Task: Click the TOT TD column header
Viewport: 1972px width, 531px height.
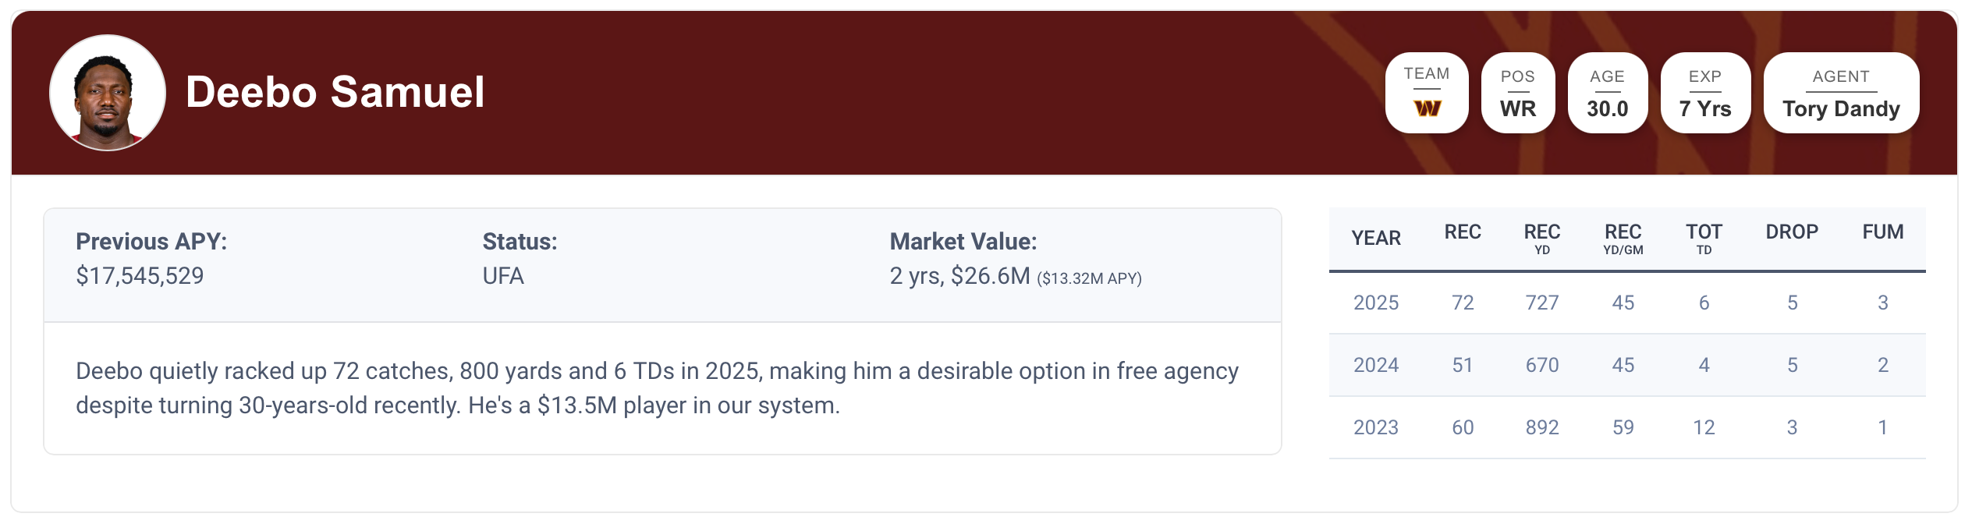Action: pyautogui.click(x=1704, y=239)
